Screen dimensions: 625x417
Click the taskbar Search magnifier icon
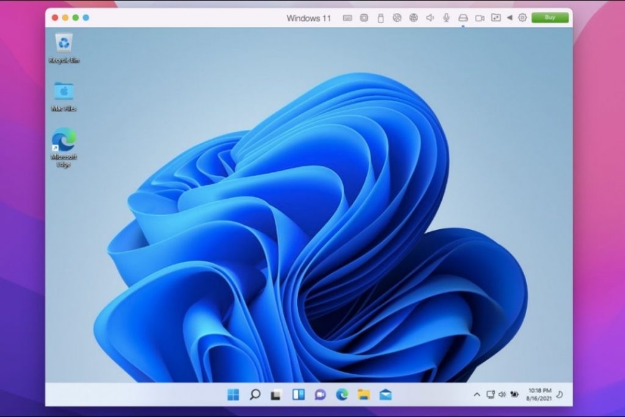(255, 395)
